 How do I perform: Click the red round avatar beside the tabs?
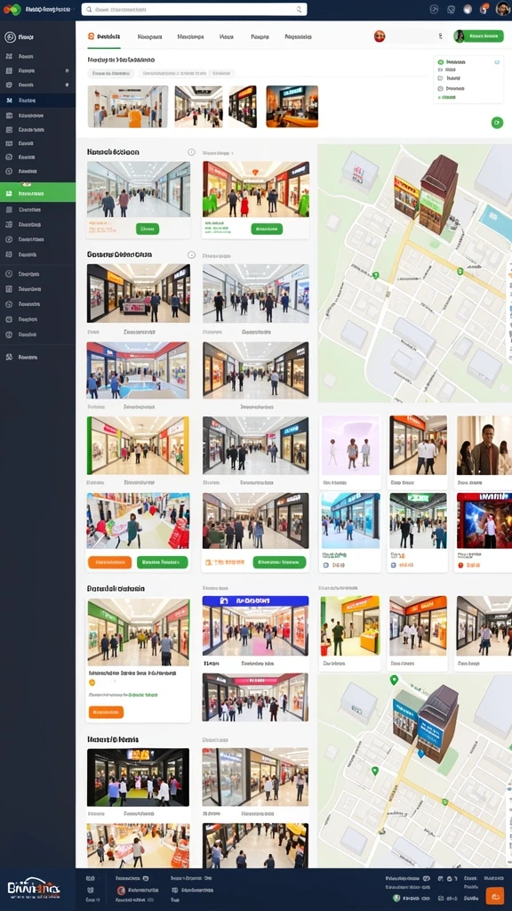pyautogui.click(x=380, y=36)
